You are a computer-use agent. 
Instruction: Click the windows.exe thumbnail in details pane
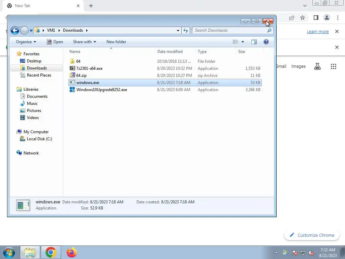[23, 205]
